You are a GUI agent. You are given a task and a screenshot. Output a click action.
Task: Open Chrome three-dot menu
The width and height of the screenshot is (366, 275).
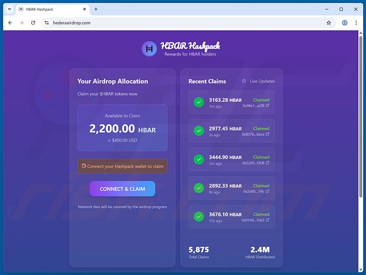[x=356, y=23]
